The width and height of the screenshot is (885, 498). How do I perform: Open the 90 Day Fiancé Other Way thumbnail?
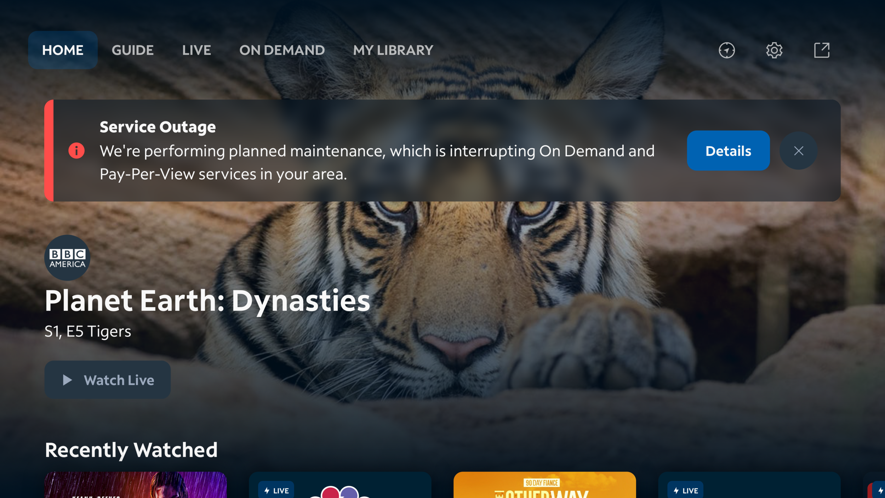544,486
